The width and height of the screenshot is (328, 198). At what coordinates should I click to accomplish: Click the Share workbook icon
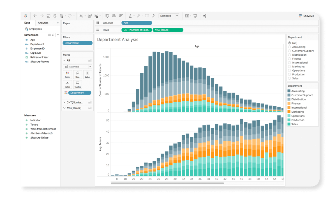tap(205, 16)
